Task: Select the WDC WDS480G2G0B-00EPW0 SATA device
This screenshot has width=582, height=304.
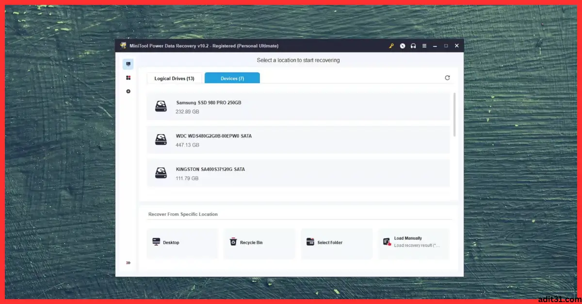Action: pyautogui.click(x=298, y=140)
